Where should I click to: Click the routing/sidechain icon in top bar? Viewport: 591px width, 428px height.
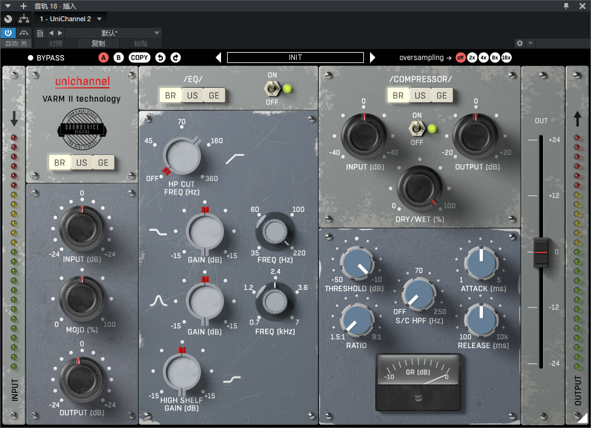pyautogui.click(x=24, y=18)
